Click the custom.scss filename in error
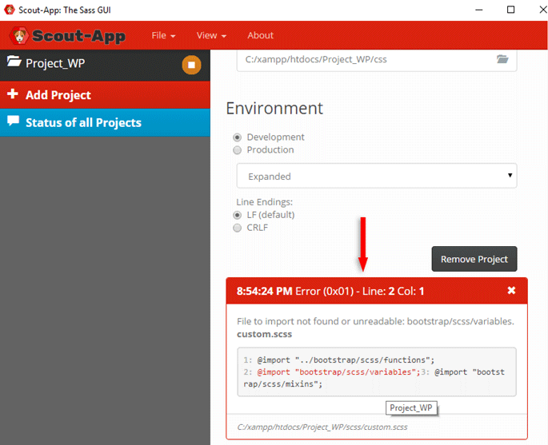Screen dimensions: 548x445 pyautogui.click(x=264, y=335)
